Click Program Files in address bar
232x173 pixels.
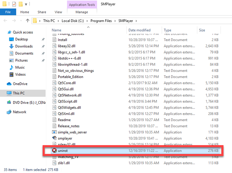coord(101,21)
